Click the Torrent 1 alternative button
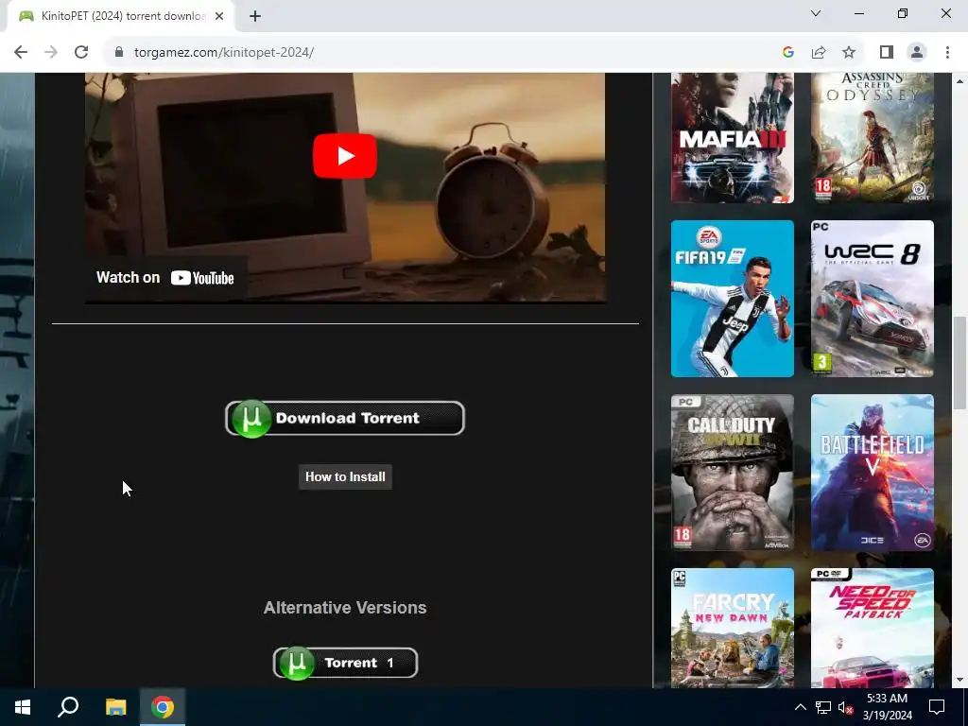Viewport: 968px width, 726px height. (345, 663)
